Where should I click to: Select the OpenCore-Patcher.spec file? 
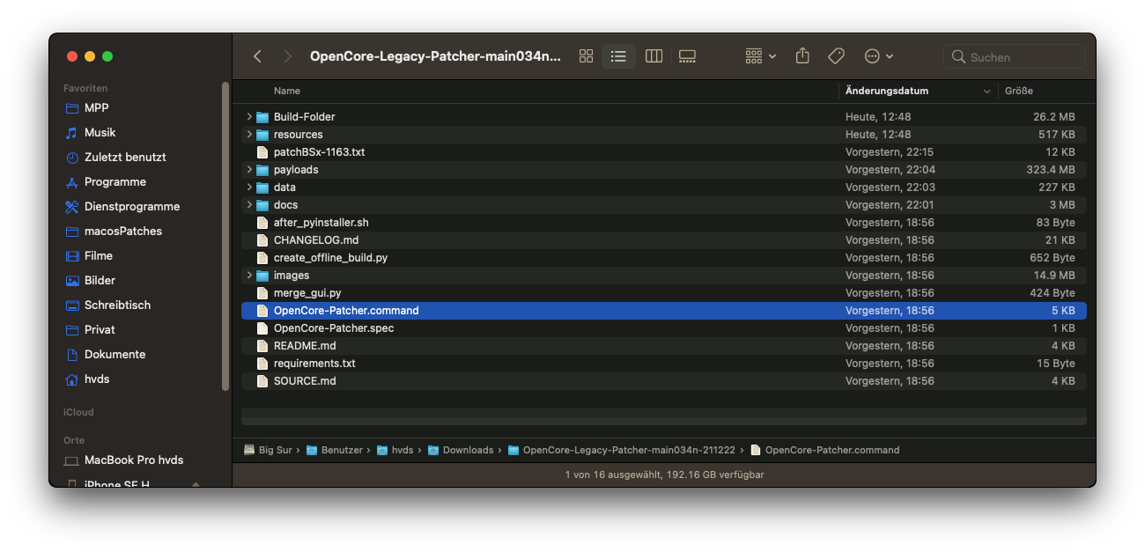[x=664, y=328]
